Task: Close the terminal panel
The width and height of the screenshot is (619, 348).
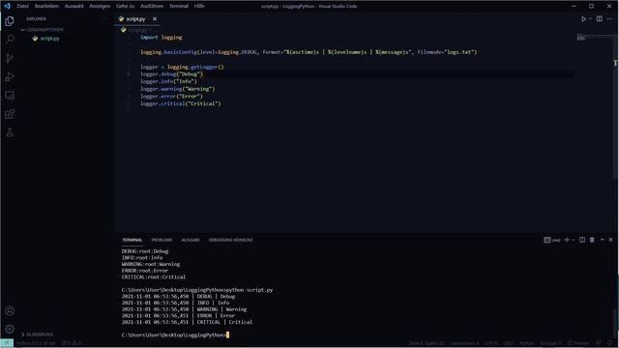Action: [x=610, y=240]
